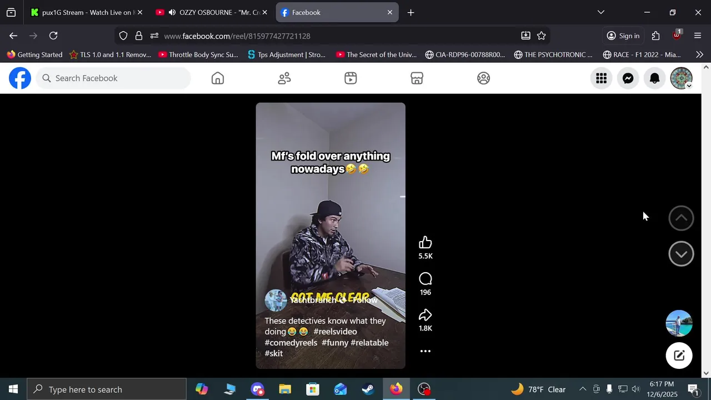The height and width of the screenshot is (400, 711).
Task: Mute the OZZY OSBOURNE tab audio icon
Action: tap(172, 12)
